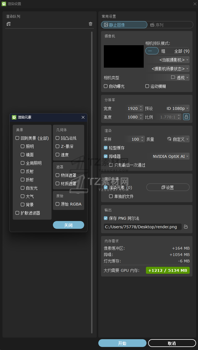Check the 背景 render element
198x350 pixels.
22,205
